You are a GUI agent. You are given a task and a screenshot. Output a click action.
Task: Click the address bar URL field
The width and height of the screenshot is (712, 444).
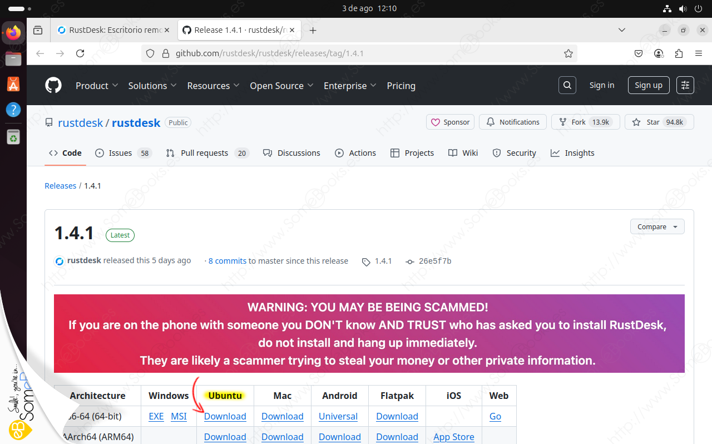tap(359, 53)
